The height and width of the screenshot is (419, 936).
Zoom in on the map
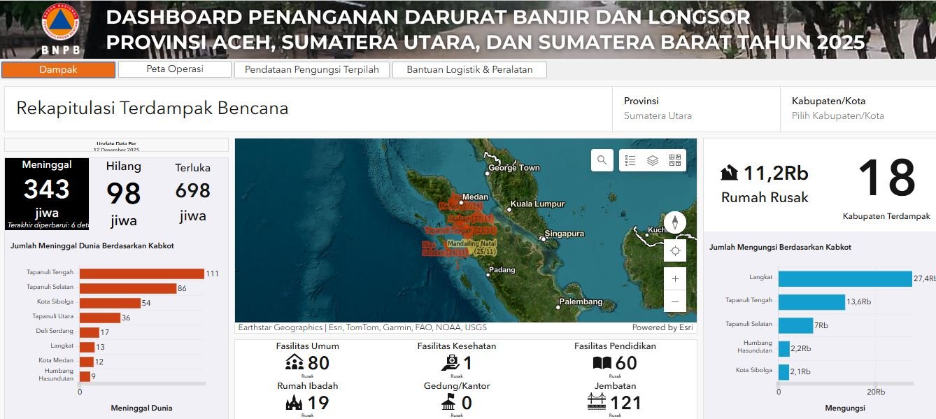click(675, 279)
